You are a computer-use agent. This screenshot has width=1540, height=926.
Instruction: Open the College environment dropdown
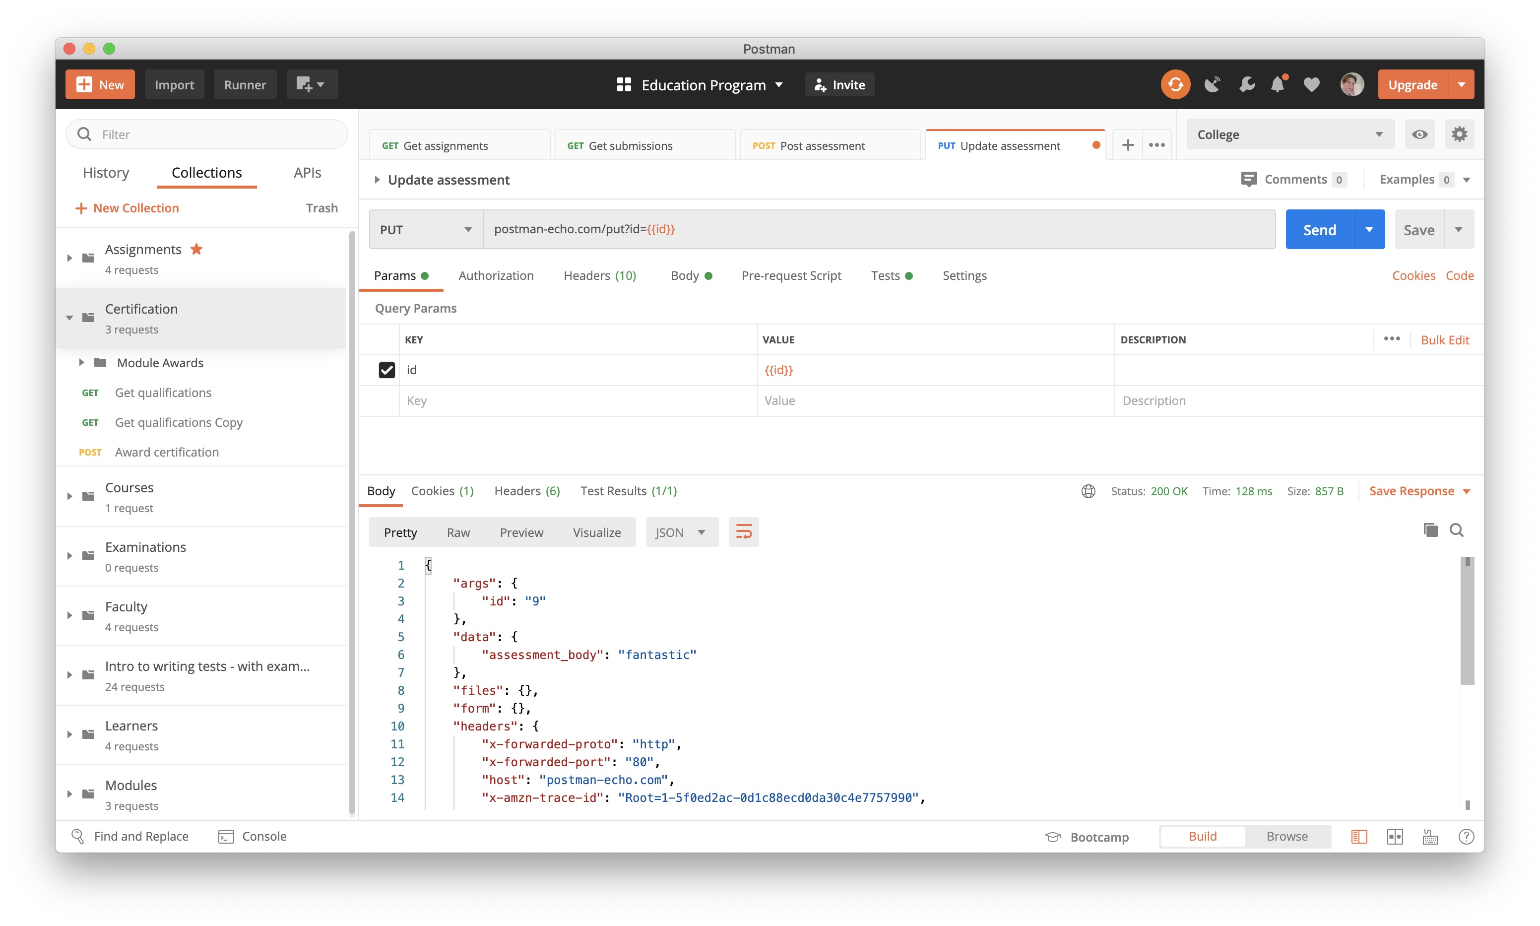(x=1290, y=134)
